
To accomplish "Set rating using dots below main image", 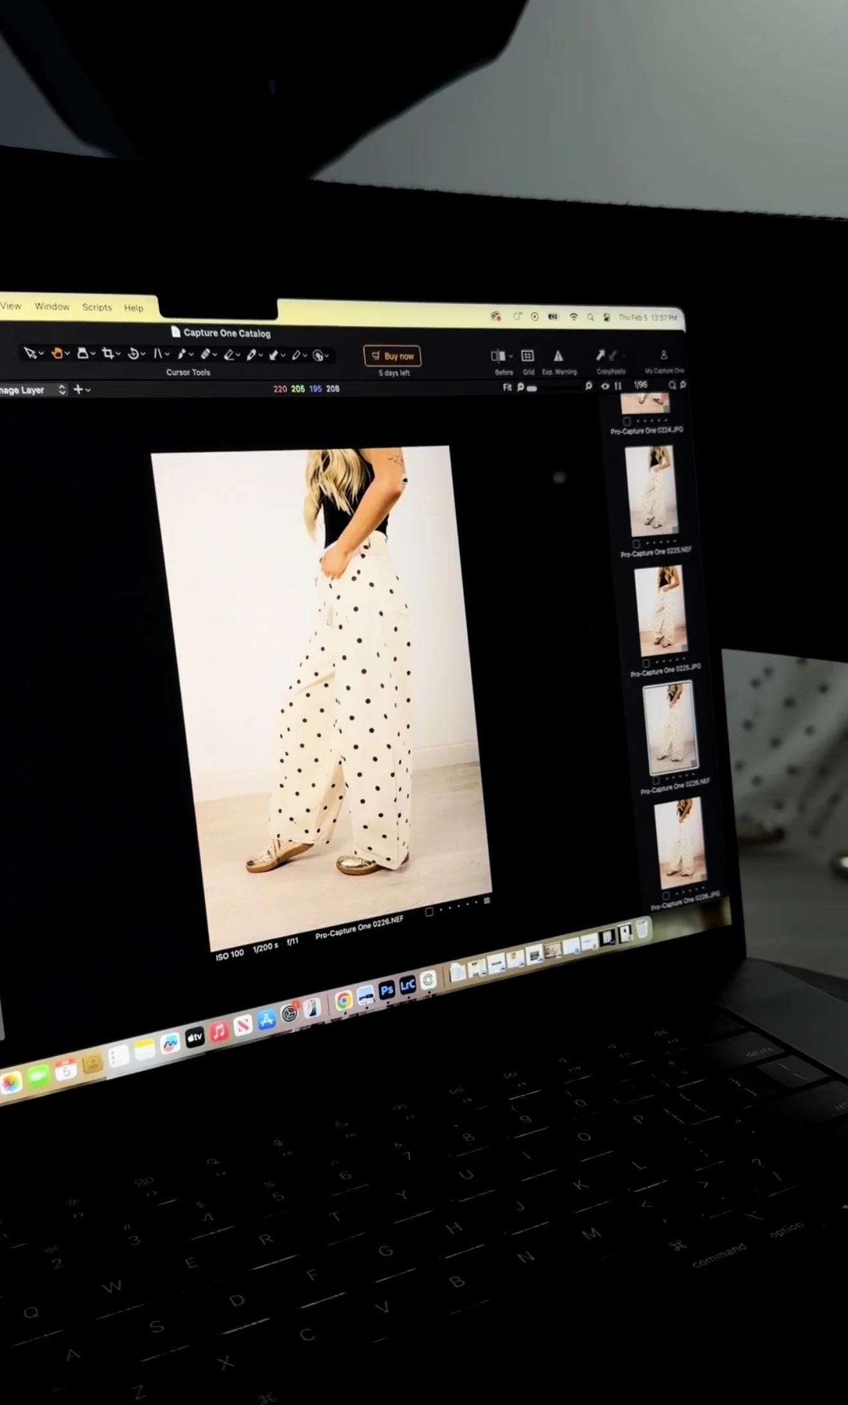I will click(459, 906).
